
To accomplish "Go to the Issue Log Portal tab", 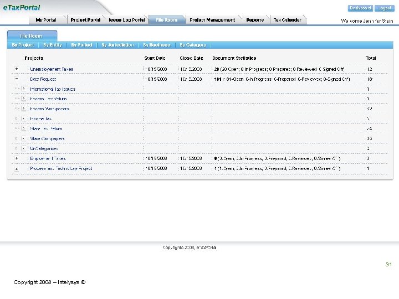I will [x=127, y=20].
